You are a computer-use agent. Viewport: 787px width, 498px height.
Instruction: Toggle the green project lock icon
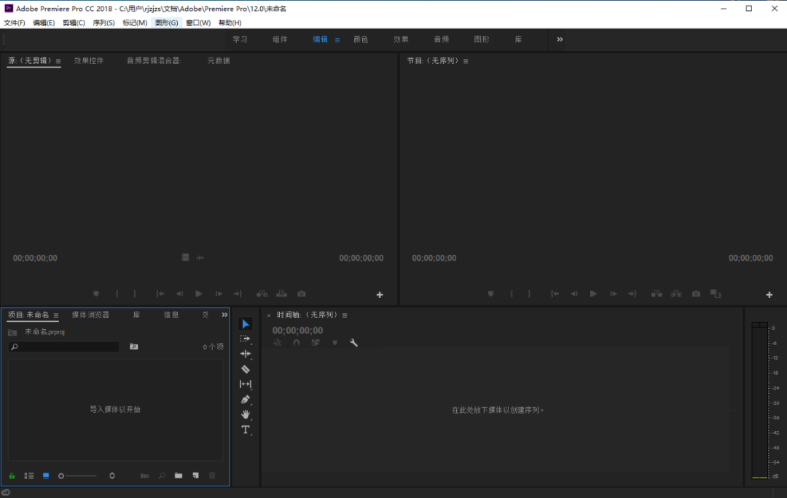[12, 475]
